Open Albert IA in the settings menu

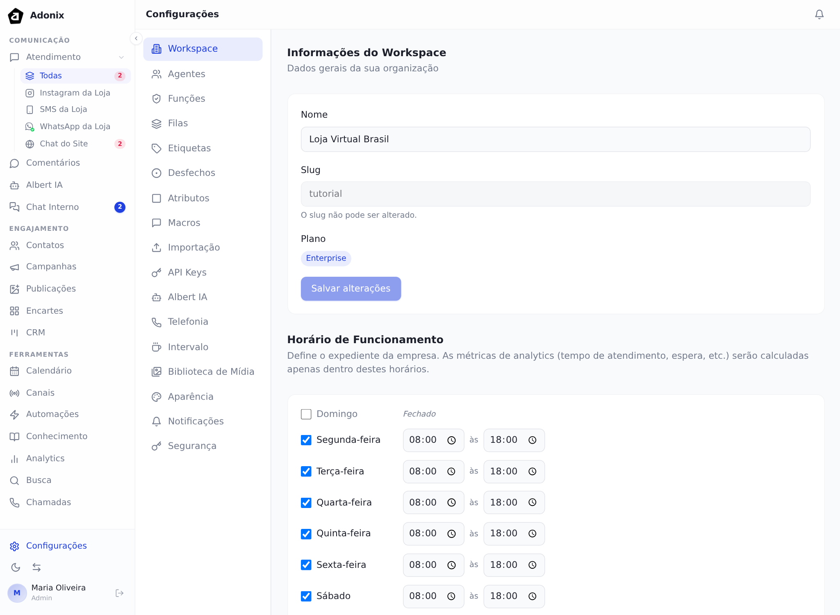click(203, 297)
